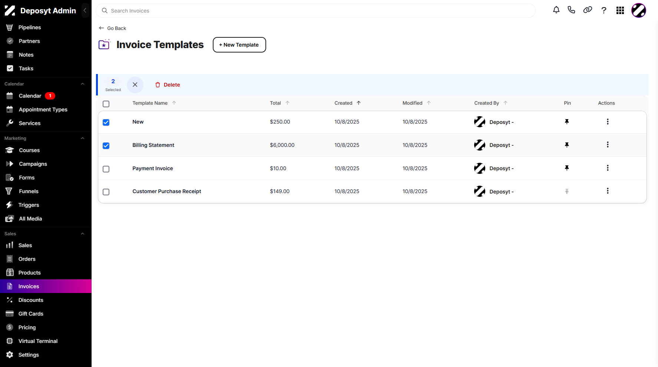Open actions menu for Payment Invoice
Image resolution: width=658 pixels, height=367 pixels.
[x=608, y=168]
